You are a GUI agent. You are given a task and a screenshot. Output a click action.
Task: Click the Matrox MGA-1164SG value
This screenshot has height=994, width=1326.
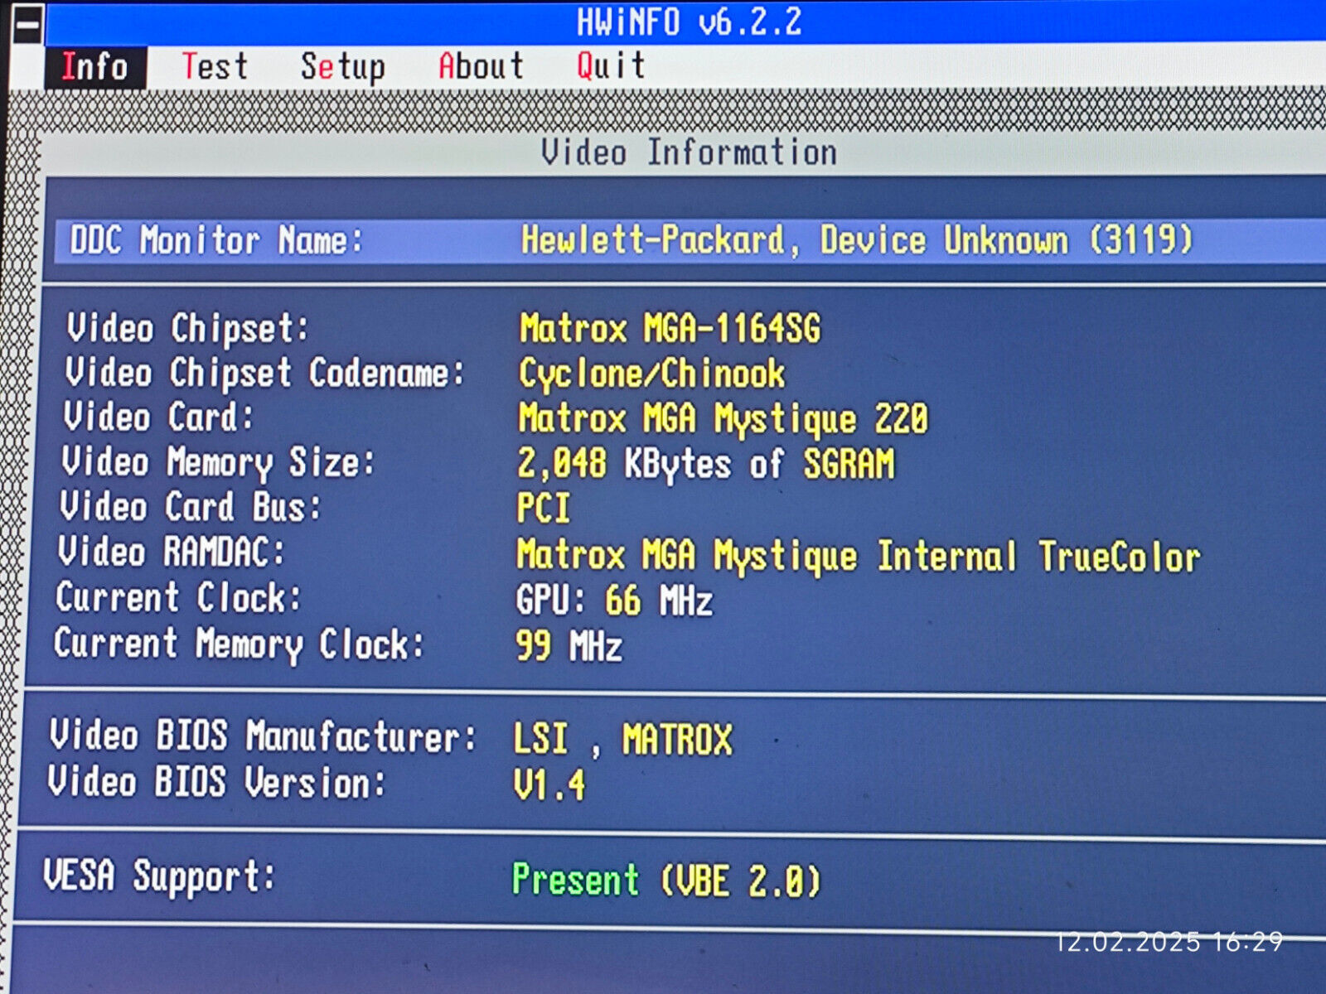(x=670, y=329)
